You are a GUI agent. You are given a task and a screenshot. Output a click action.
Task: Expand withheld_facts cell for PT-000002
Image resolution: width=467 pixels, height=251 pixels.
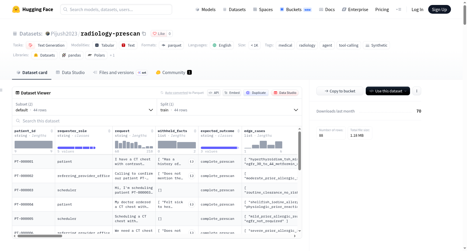click(x=192, y=176)
